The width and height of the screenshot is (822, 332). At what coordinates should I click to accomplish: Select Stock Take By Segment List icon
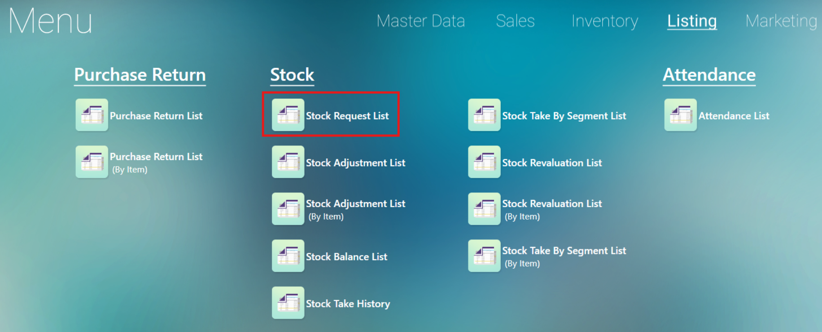(x=485, y=115)
